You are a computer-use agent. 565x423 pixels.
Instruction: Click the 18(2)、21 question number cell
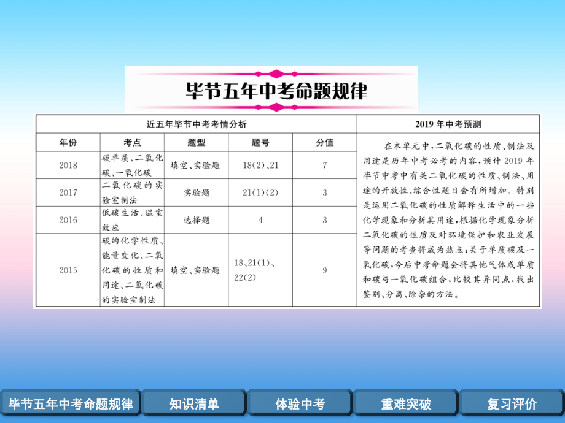(x=260, y=165)
